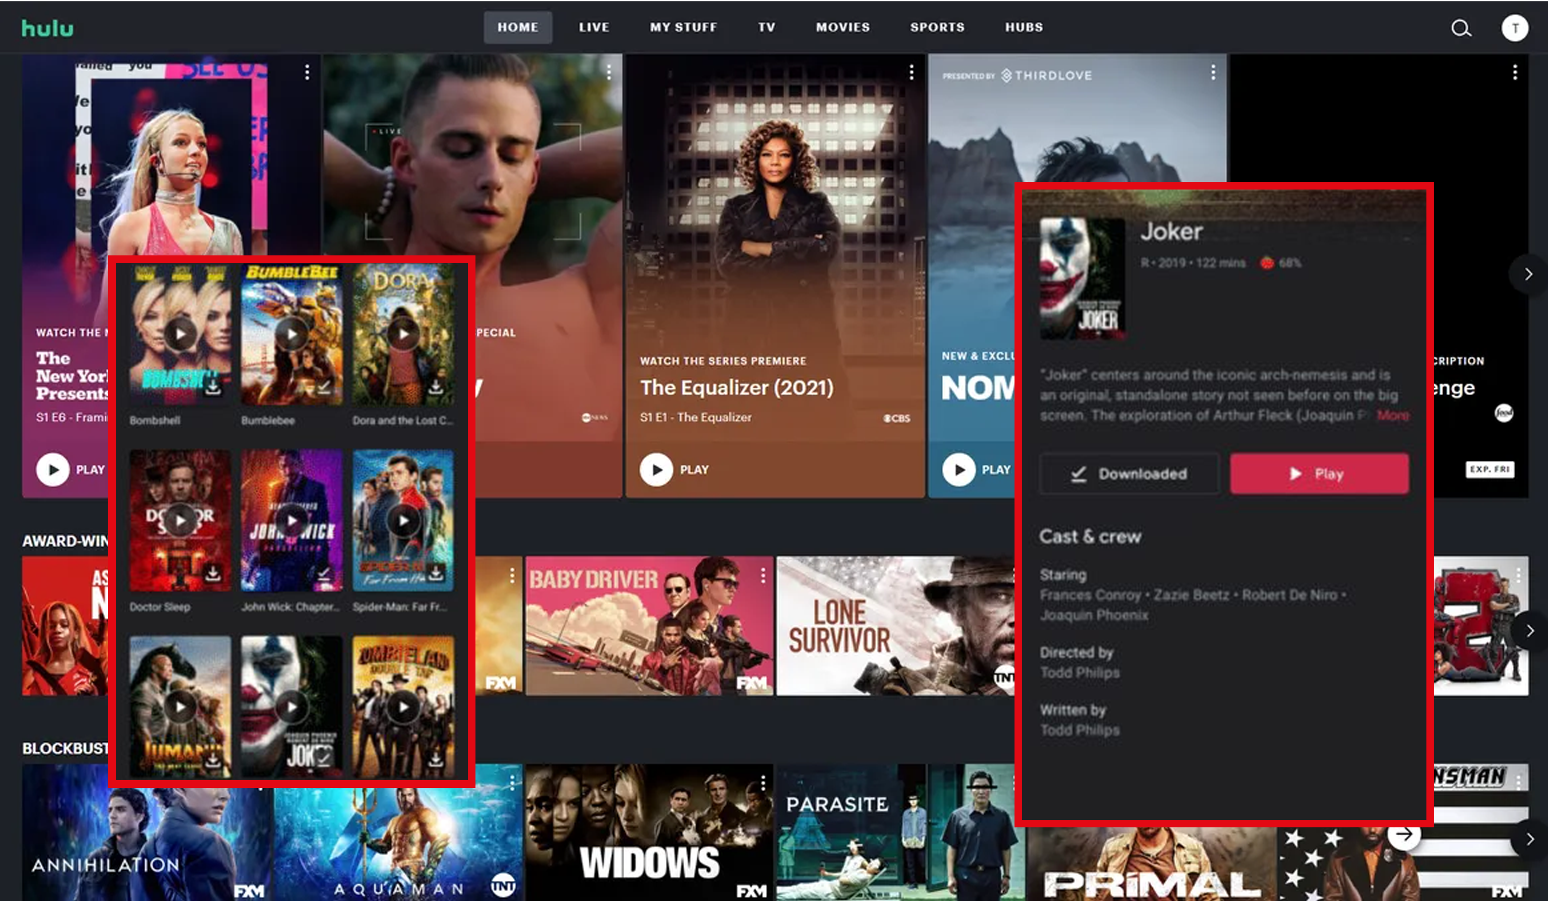This screenshot has height=903, width=1548.
Task: Play the Nomadland feature card
Action: [x=958, y=469]
